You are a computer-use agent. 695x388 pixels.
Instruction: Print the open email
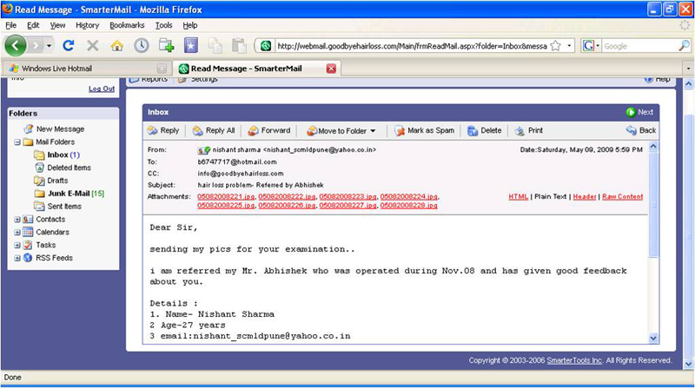pos(528,130)
